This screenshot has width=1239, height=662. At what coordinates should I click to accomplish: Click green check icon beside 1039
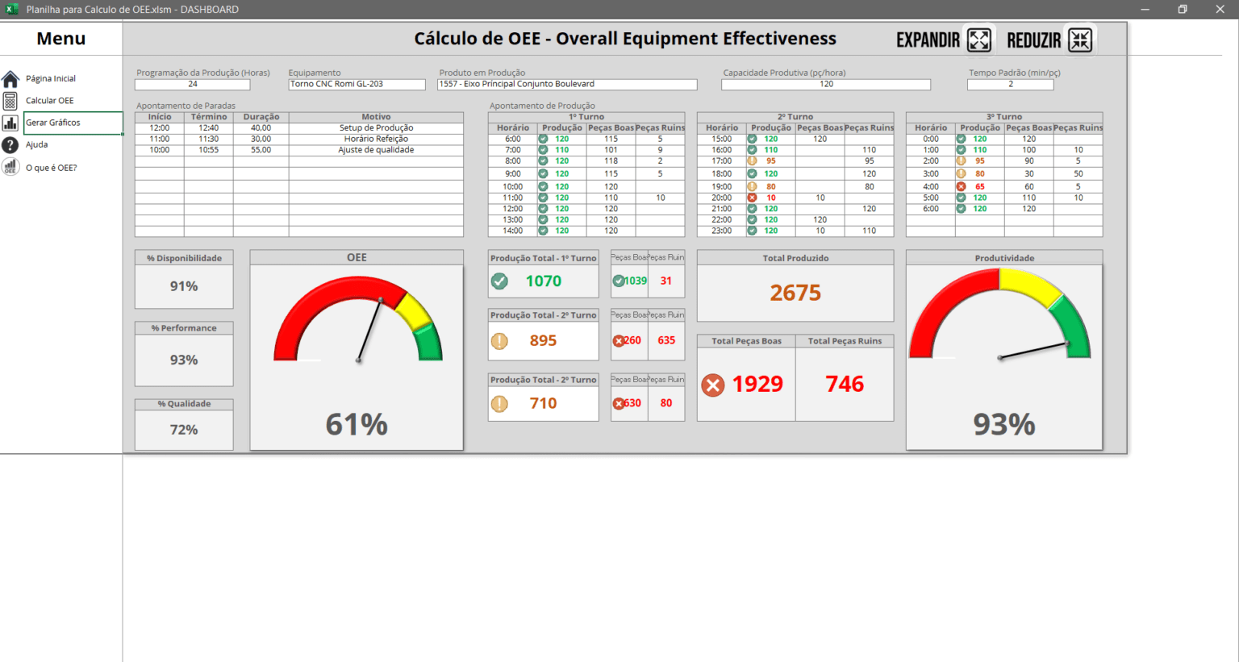(618, 281)
